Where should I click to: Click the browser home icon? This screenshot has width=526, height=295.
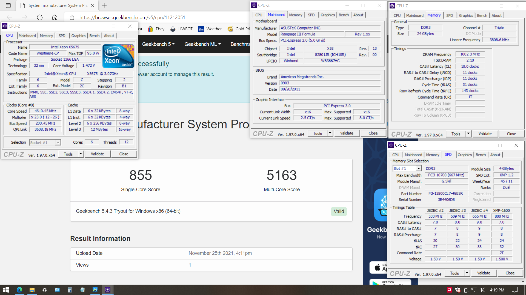pos(55,17)
